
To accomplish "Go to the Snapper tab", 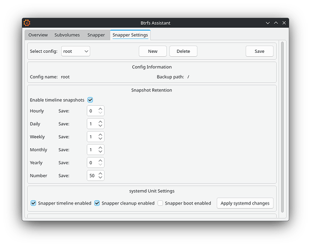I will coord(96,35).
